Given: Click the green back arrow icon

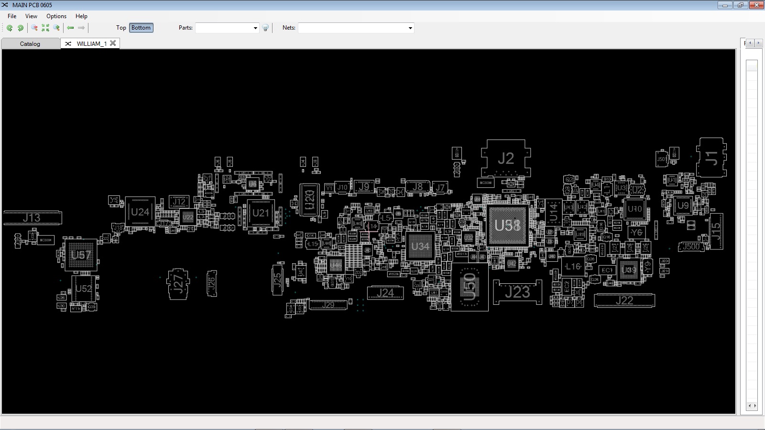Looking at the screenshot, I should click(70, 28).
